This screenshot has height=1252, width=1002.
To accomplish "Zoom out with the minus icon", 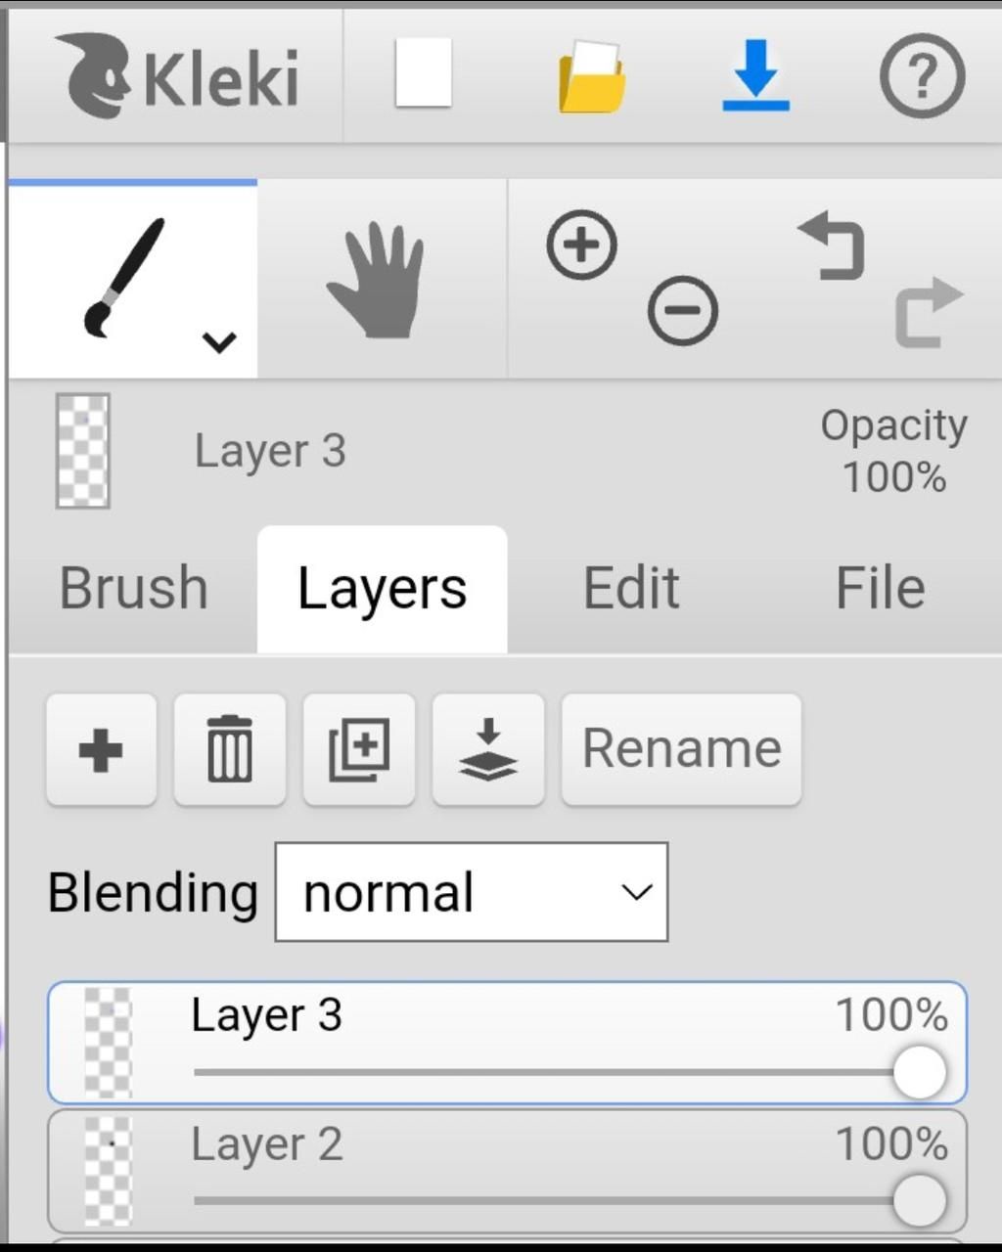I will click(x=682, y=311).
